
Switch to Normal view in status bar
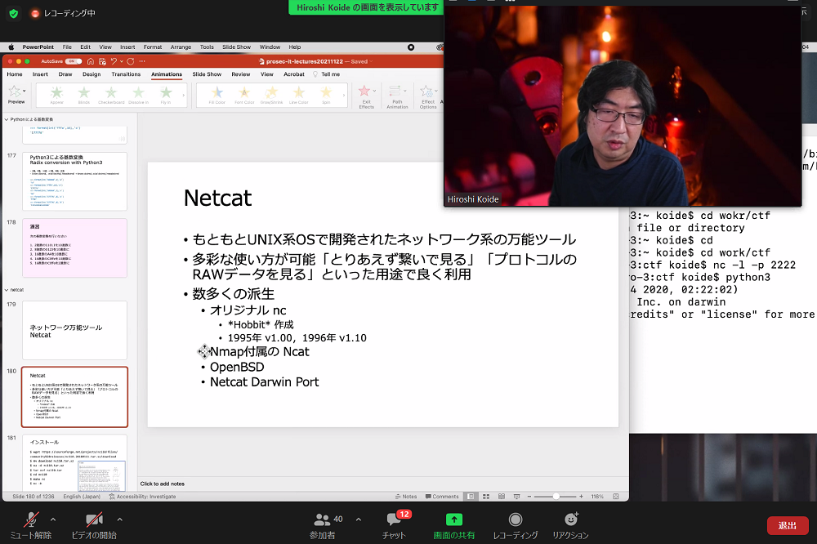click(471, 497)
